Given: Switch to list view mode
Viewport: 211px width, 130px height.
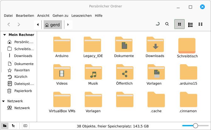Looking at the screenshot, I should [x=190, y=24].
